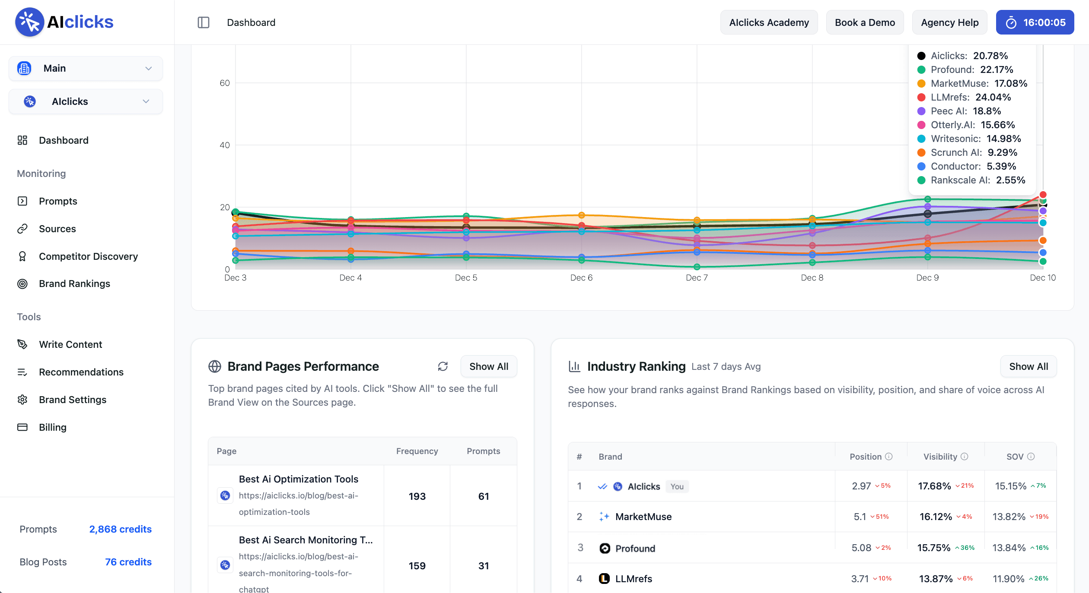The height and width of the screenshot is (593, 1089).
Task: Click the bar chart icon beside Industry Ranking
Action: click(574, 366)
